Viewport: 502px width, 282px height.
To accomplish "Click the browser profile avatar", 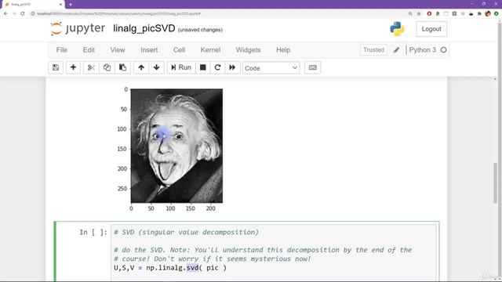I will [x=488, y=14].
